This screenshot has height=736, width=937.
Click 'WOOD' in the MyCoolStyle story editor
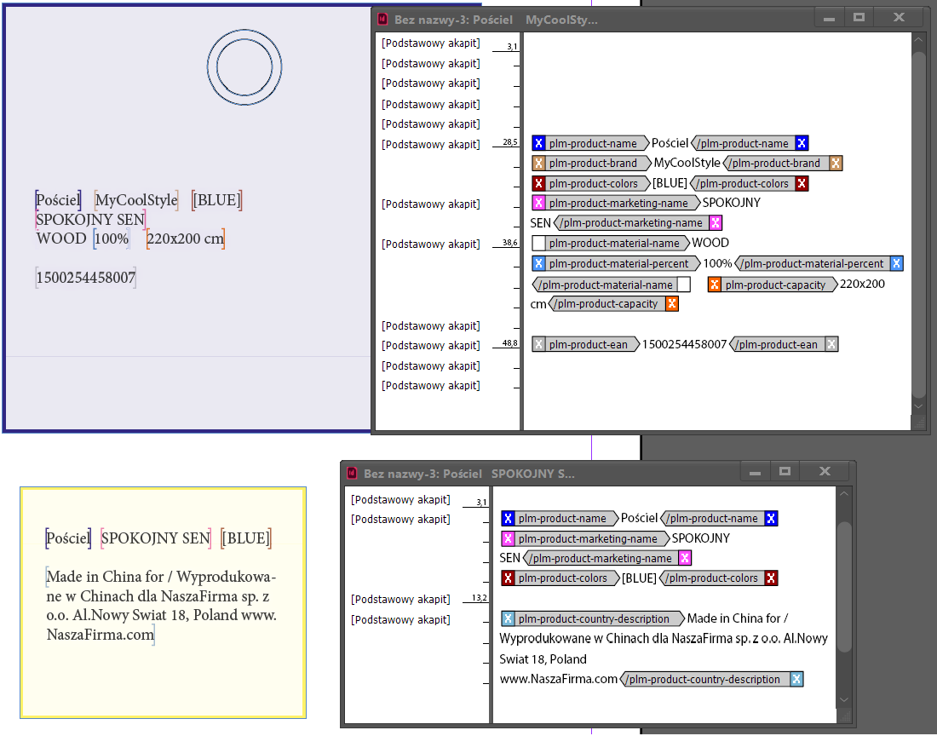click(x=710, y=243)
